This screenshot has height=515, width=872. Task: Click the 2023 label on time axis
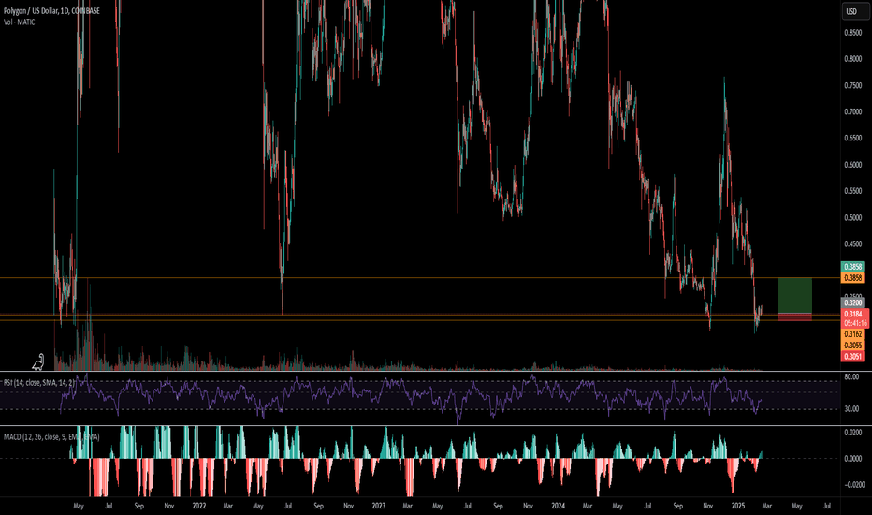(378, 506)
